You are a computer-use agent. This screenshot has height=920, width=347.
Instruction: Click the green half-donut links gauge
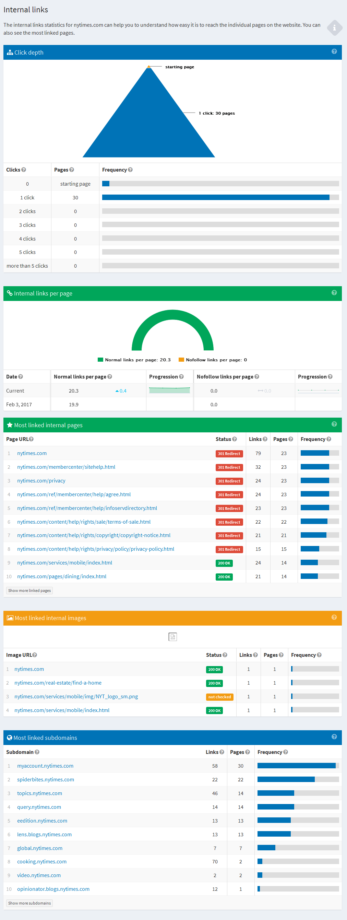173,330
